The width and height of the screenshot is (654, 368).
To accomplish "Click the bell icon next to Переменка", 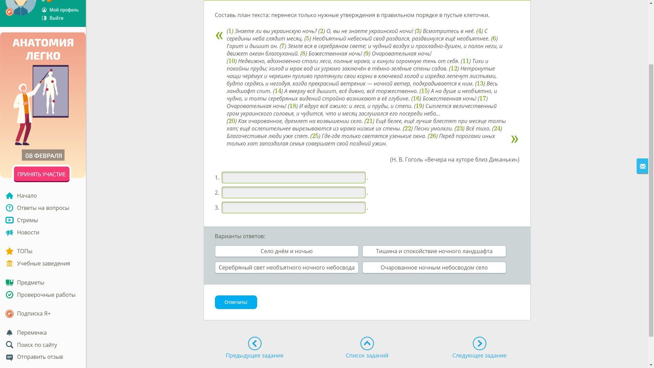I will click(x=10, y=333).
